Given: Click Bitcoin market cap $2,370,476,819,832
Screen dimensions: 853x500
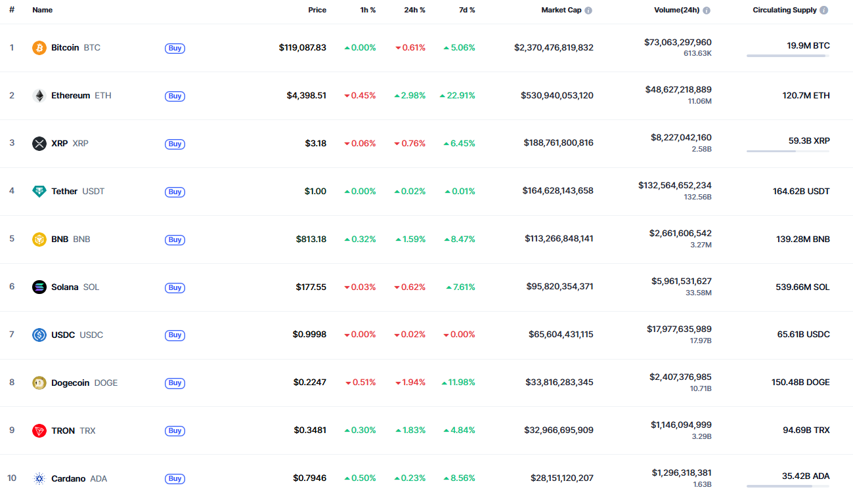Looking at the screenshot, I should [x=554, y=48].
